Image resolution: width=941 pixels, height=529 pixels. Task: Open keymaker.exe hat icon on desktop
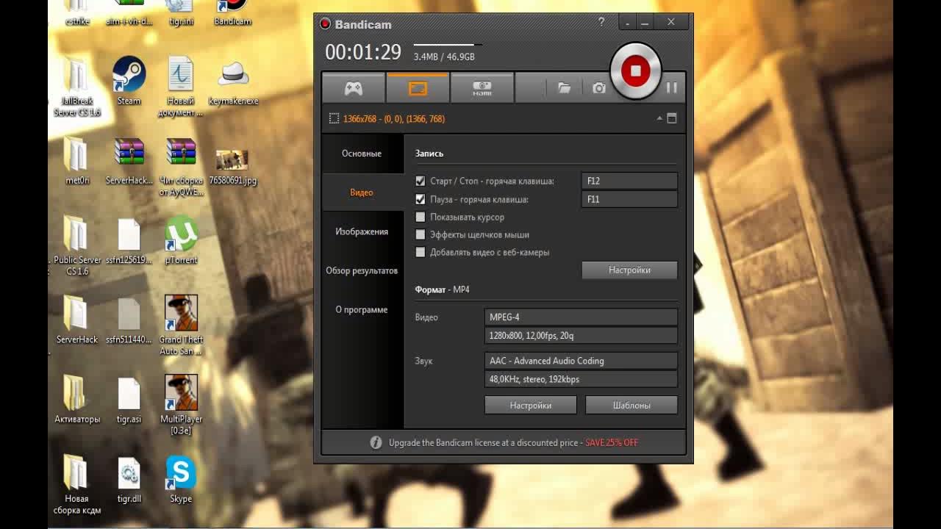click(233, 82)
